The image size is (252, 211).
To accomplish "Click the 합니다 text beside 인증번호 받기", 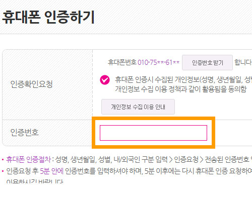I will pos(243,62).
